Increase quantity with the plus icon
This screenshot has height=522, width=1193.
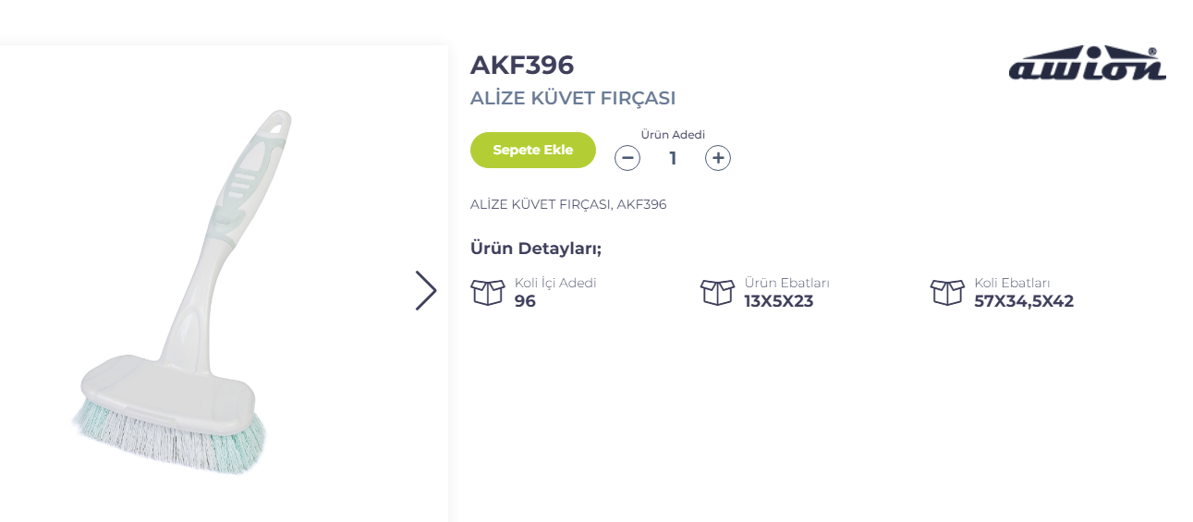pyautogui.click(x=718, y=158)
